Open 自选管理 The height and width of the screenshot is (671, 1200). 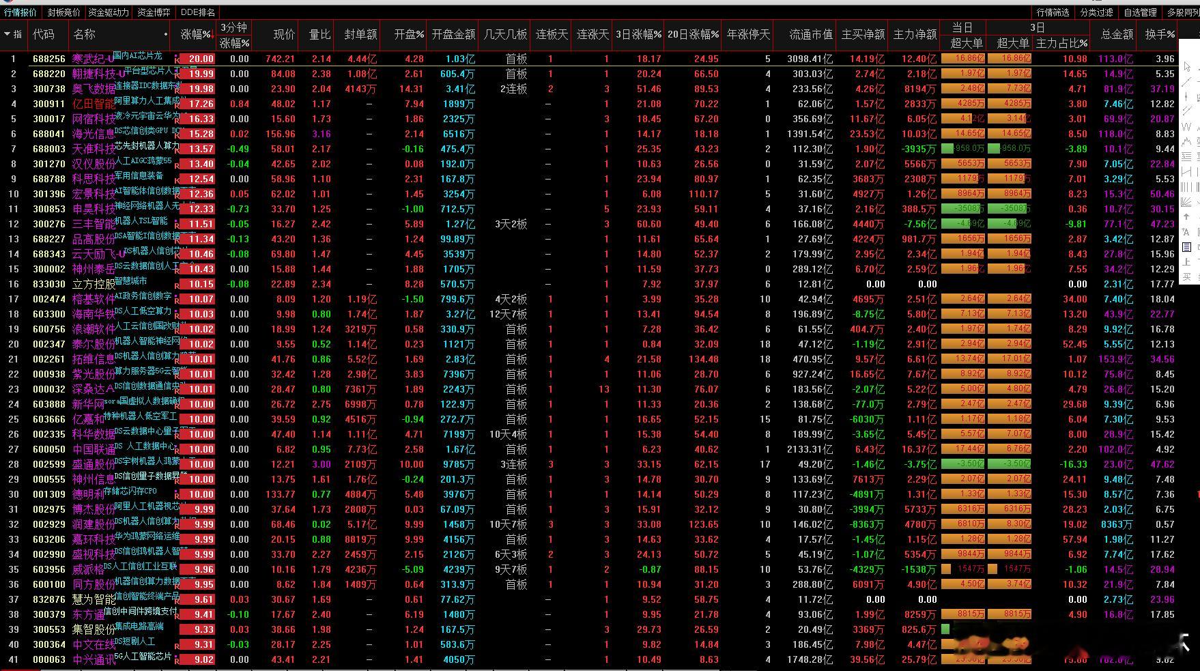tap(1141, 12)
